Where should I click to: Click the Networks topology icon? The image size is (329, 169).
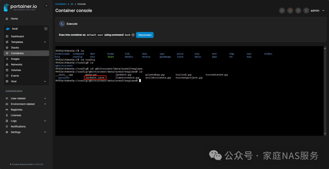click(x=7, y=65)
